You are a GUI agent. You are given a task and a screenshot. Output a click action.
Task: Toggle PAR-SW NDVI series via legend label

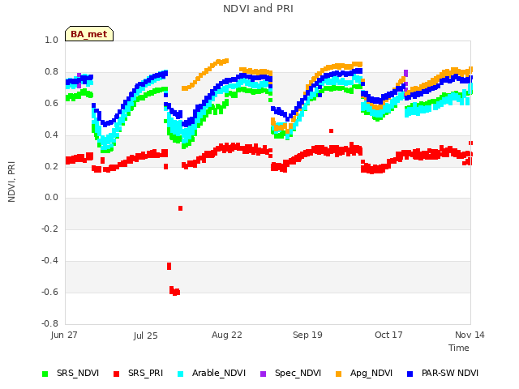tap(450, 373)
